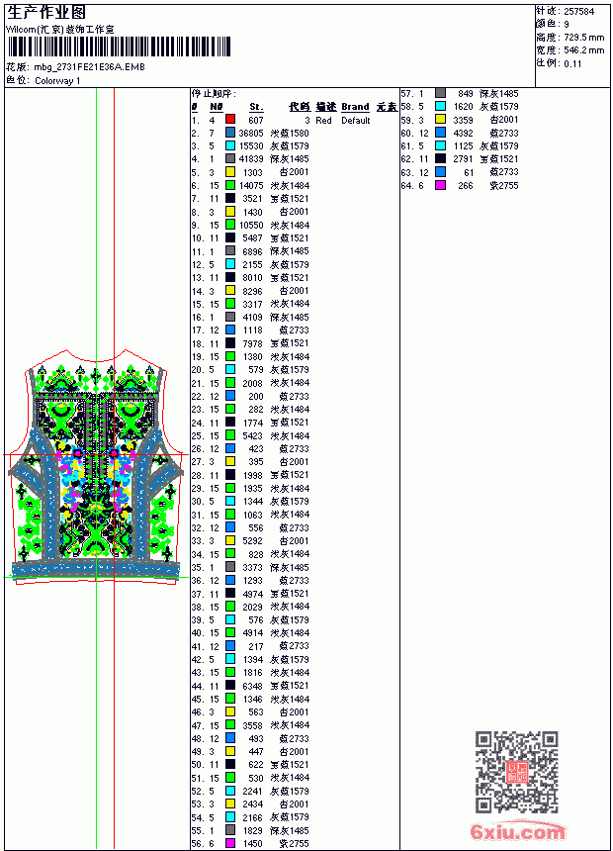The height and width of the screenshot is (851, 613).
Task: Follow the 6xiu.com watermark link
Action: coord(517,831)
